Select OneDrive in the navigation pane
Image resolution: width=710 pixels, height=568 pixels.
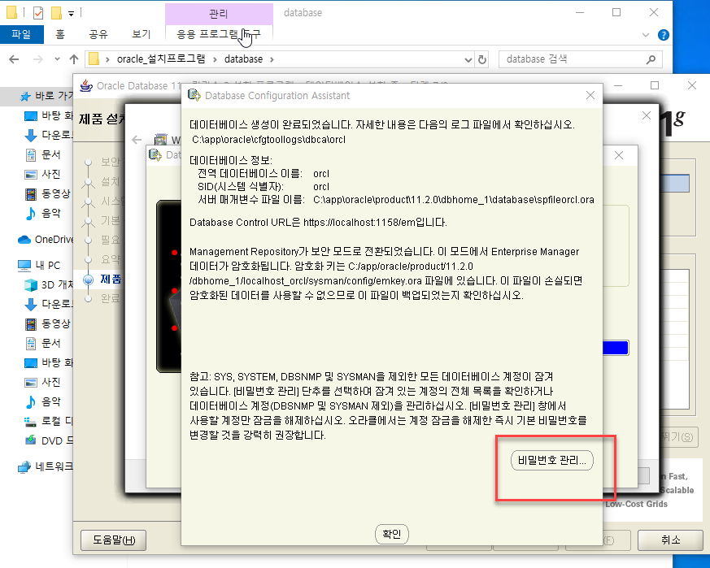(x=46, y=240)
